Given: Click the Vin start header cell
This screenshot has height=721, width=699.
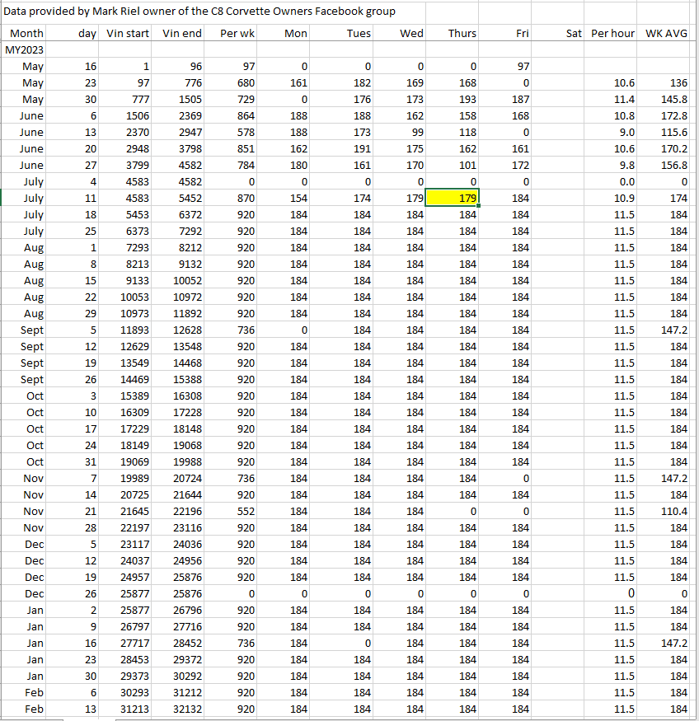Looking at the screenshot, I should click(128, 33).
